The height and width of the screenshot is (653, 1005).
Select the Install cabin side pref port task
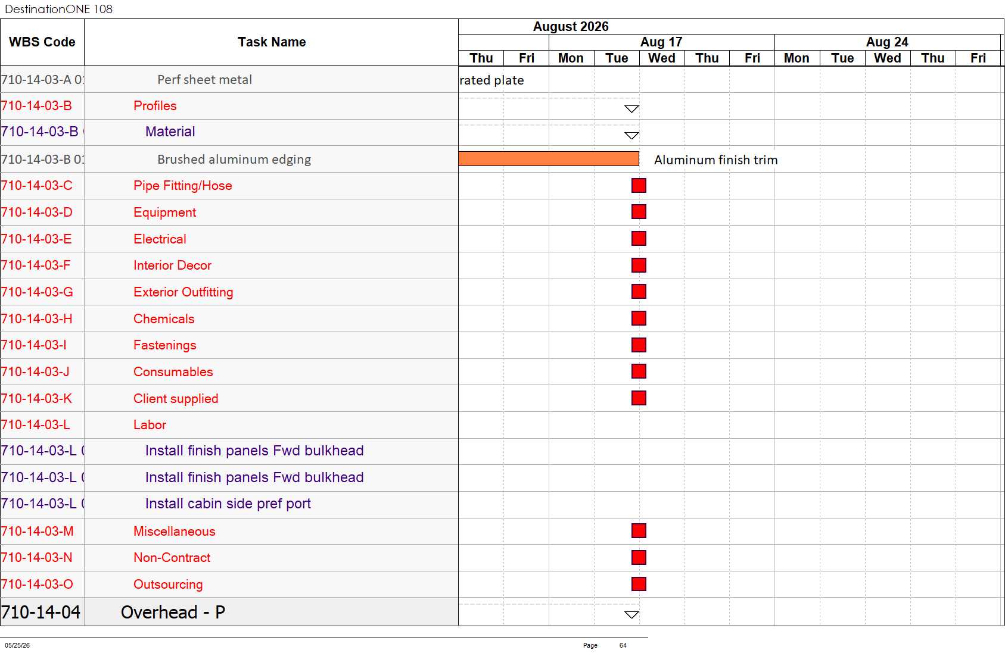[228, 504]
